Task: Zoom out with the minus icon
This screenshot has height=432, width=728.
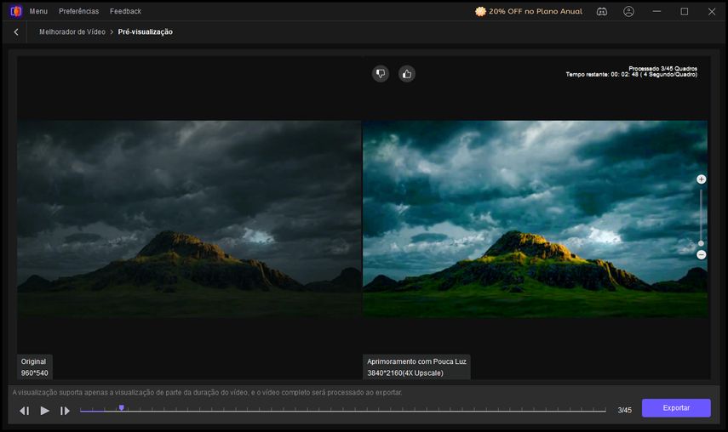Action: point(701,255)
